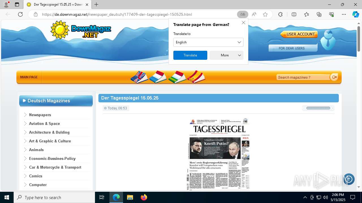Click the magazine search key icon
The image size is (362, 203).
[x=334, y=77]
